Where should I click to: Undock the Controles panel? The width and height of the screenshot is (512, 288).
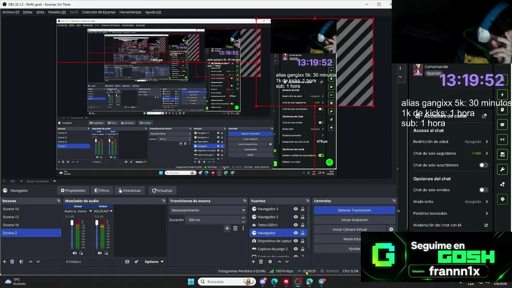(394, 201)
